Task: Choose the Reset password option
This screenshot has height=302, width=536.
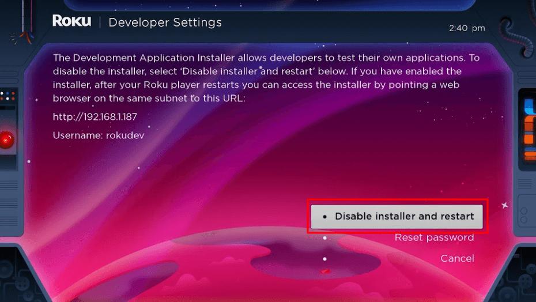Action: pyautogui.click(x=434, y=237)
